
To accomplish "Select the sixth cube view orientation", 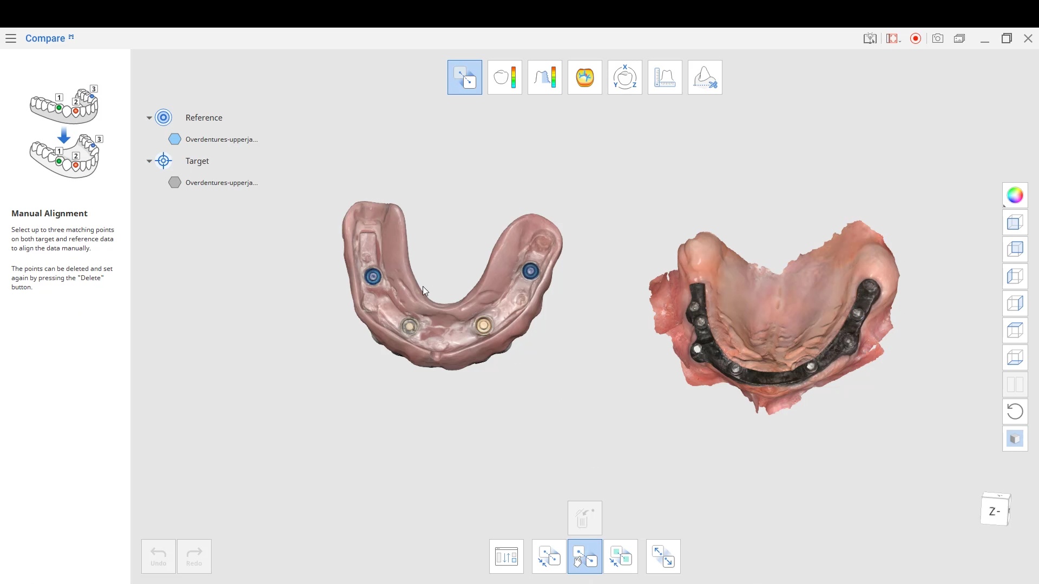I will (1015, 357).
